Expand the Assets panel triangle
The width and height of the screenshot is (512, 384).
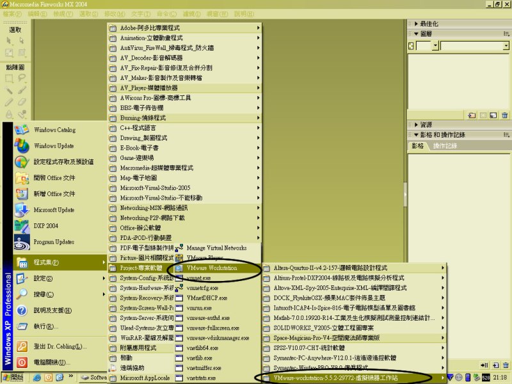416,125
